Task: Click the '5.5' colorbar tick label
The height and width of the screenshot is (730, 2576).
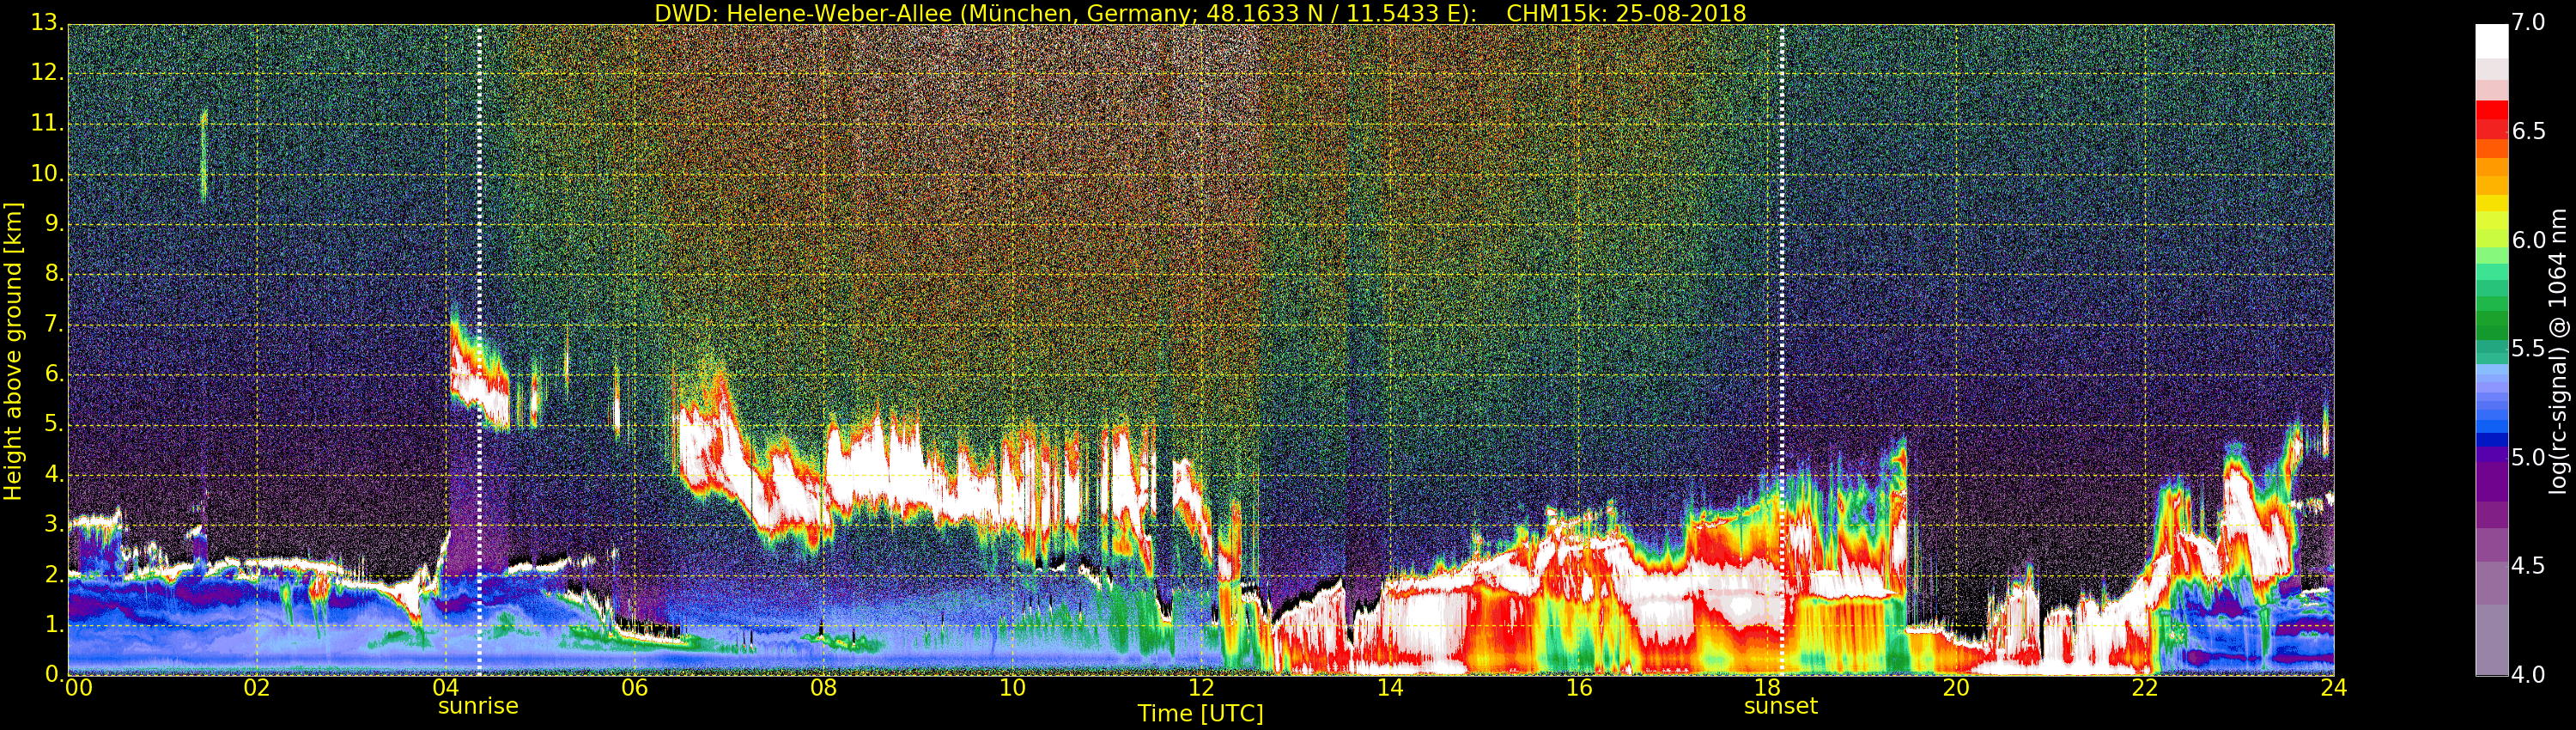Action: pyautogui.click(x=2529, y=349)
